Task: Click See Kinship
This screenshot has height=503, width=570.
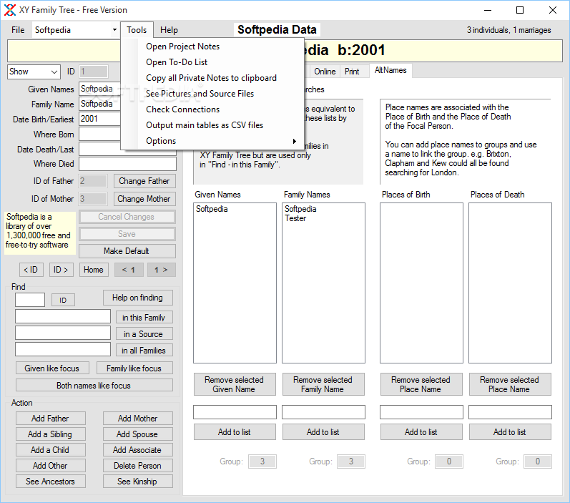Action: pos(138,481)
